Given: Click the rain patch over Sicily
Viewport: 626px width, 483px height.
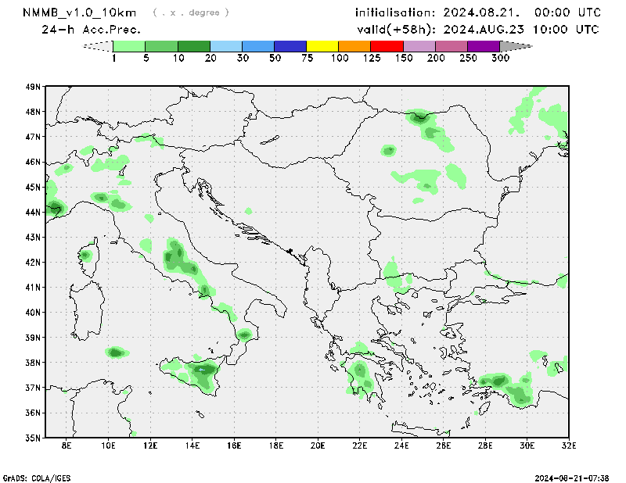Looking at the screenshot, I should point(202,375).
